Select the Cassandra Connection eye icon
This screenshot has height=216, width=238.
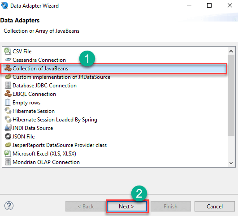8,60
